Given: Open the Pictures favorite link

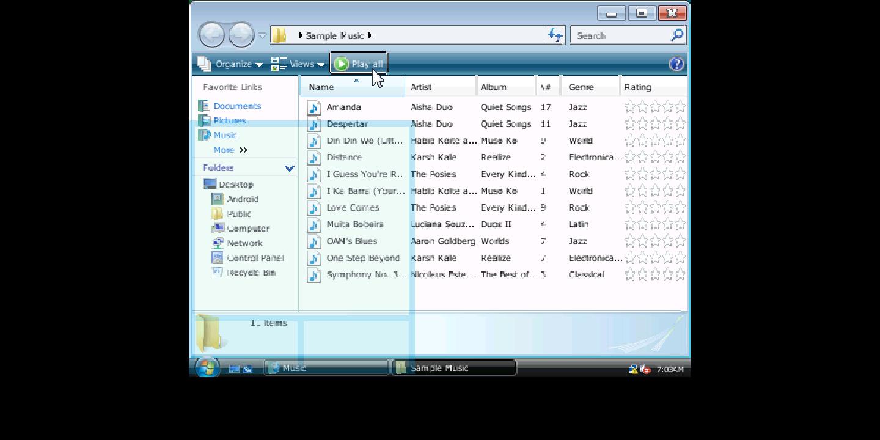Looking at the screenshot, I should pos(230,121).
